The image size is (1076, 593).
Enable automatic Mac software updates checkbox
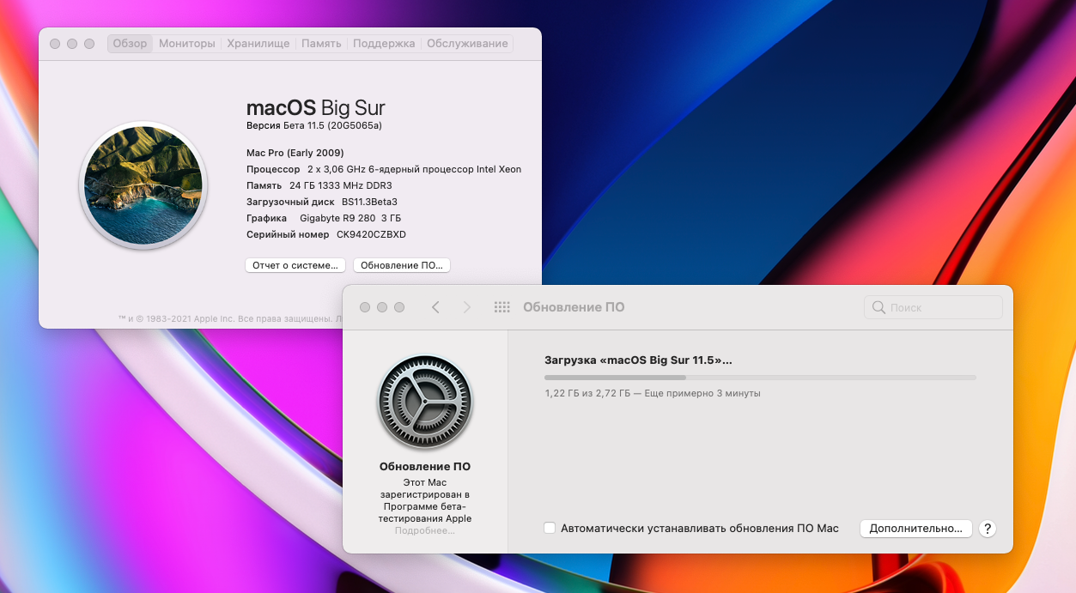pos(550,529)
